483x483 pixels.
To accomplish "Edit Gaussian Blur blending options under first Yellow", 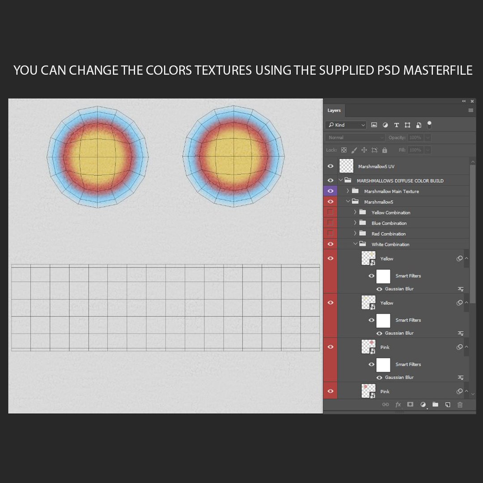I will click(x=461, y=289).
